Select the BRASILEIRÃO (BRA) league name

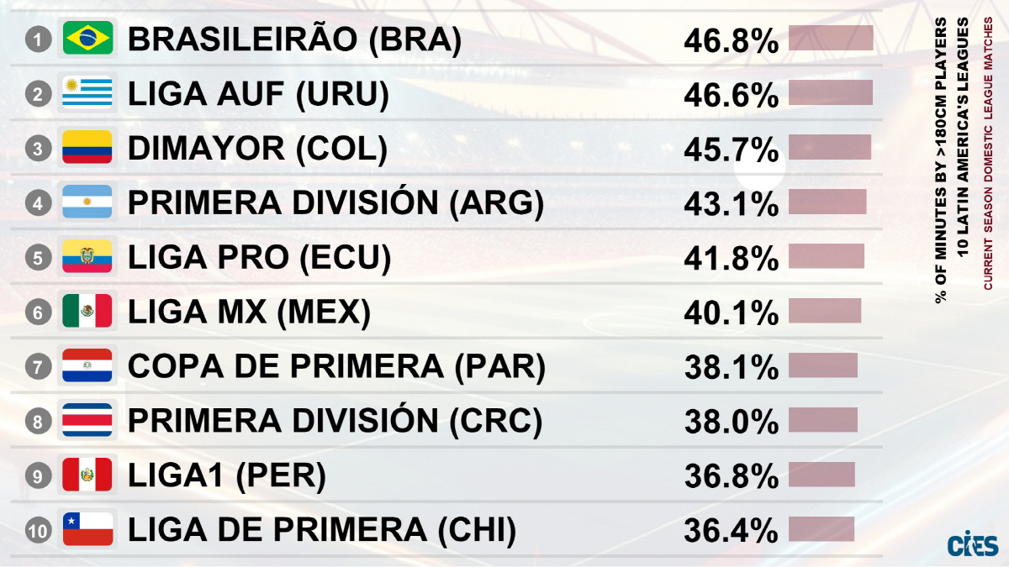click(x=294, y=39)
